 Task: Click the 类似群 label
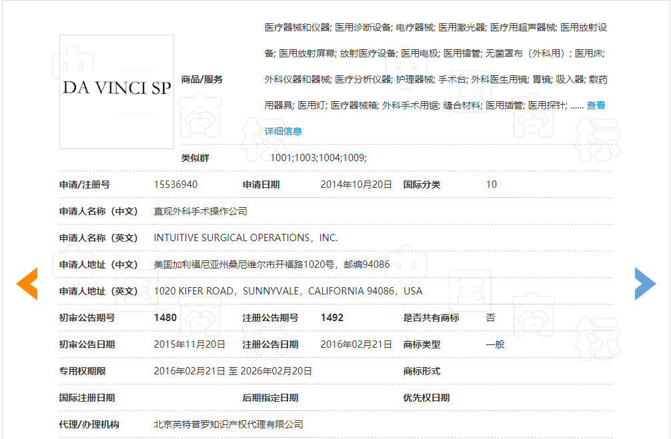click(195, 158)
